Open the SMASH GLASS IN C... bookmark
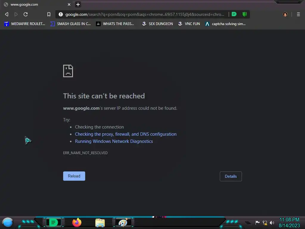This screenshot has width=305, height=229. tap(70, 24)
